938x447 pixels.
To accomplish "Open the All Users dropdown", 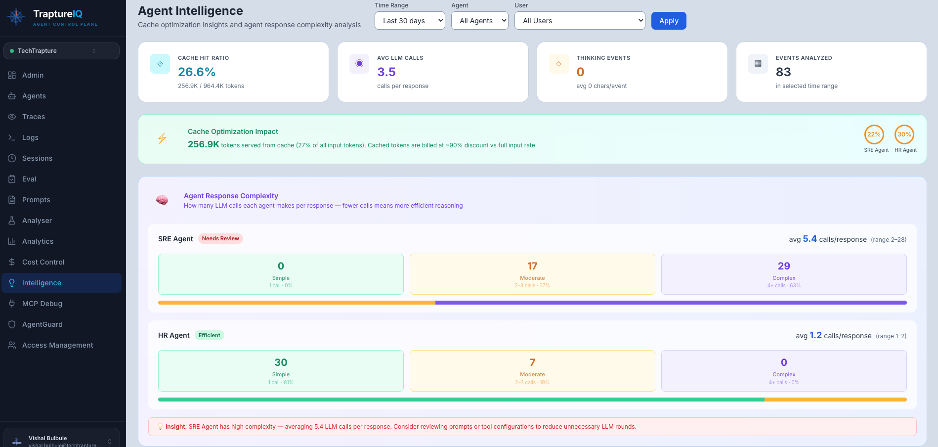I will click(x=579, y=21).
